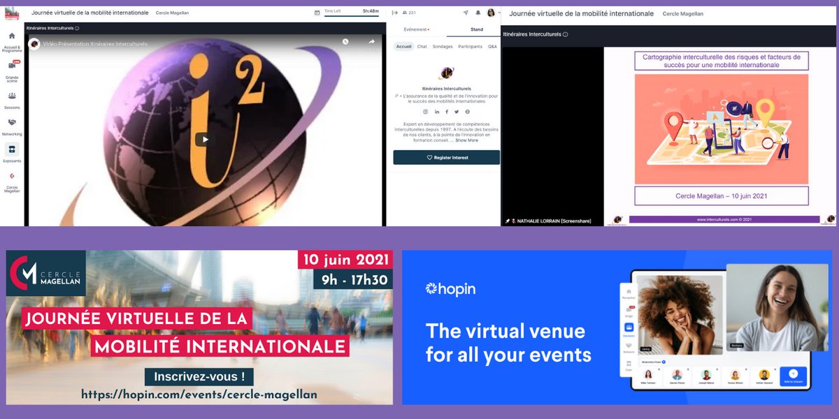The height and width of the screenshot is (419, 839).
Task: Open the user profile avatar menu
Action: [x=491, y=13]
